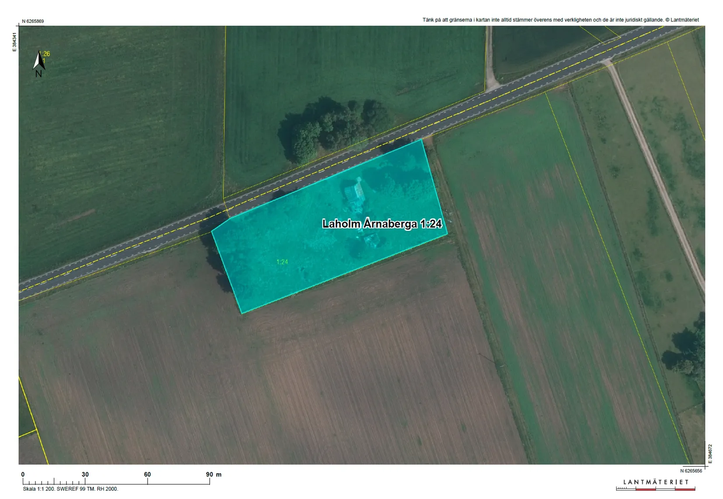
Task: Click the '90 m' scale bar label
Action: click(x=214, y=474)
